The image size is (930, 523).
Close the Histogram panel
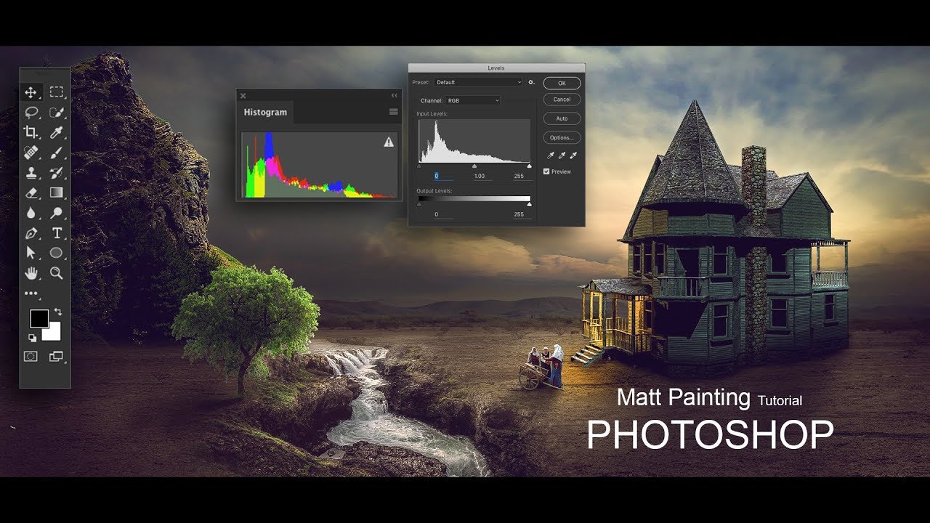(x=243, y=95)
